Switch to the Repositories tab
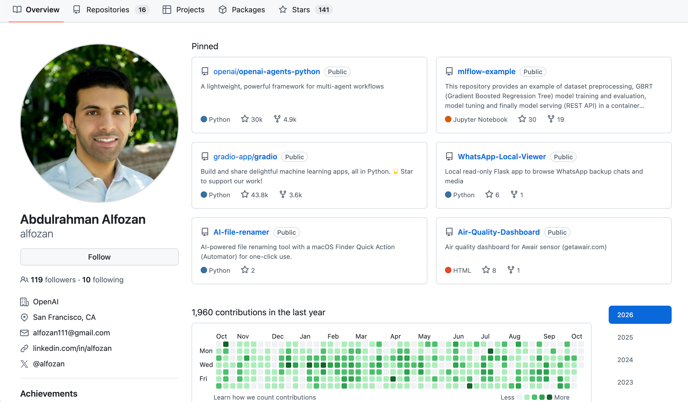 pos(111,10)
